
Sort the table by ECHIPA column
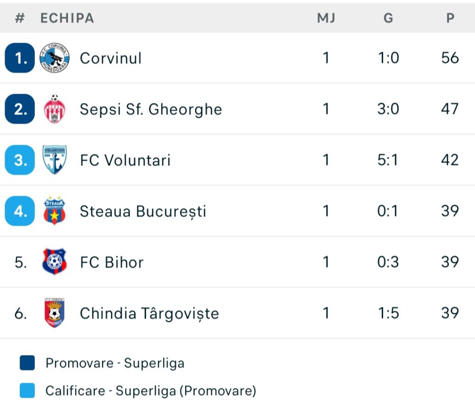[67, 18]
